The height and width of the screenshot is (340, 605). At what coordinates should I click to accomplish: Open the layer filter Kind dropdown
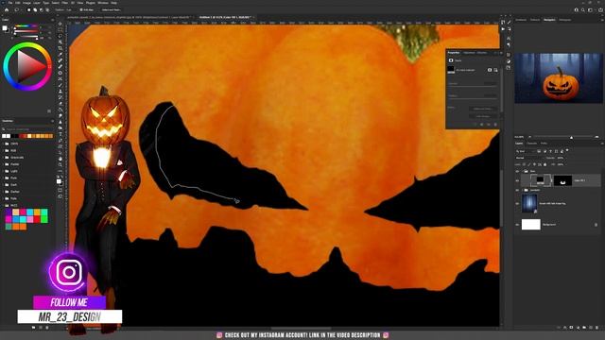tap(525, 151)
